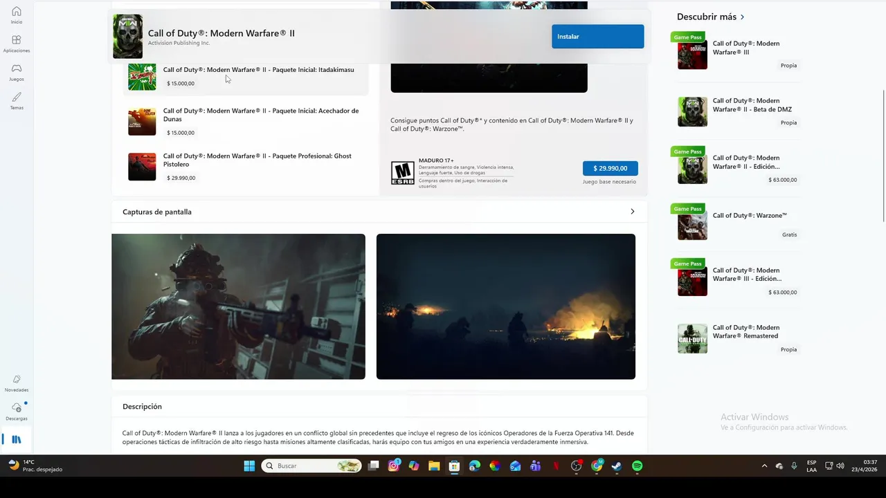Open Modern Warfare II - Beta de DMZ card
Screen dimensions: 886x498
[738, 112]
